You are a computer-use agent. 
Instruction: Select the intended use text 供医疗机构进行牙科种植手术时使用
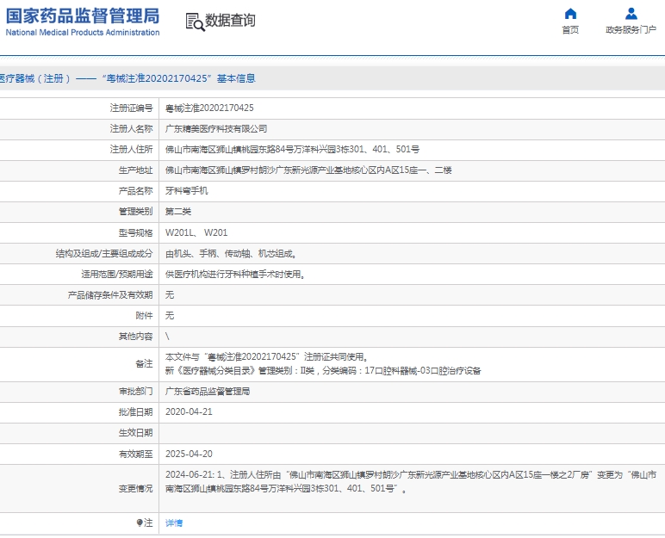(x=235, y=275)
